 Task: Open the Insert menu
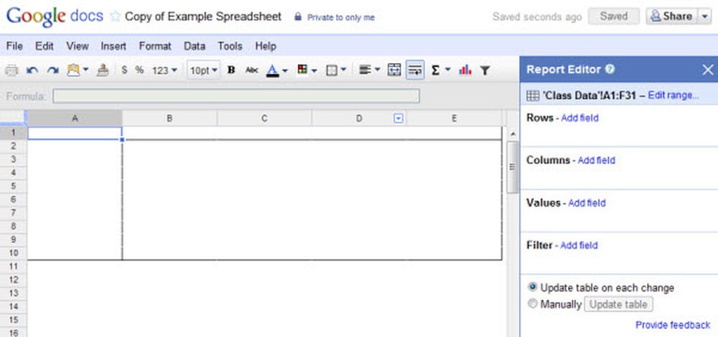coord(113,46)
